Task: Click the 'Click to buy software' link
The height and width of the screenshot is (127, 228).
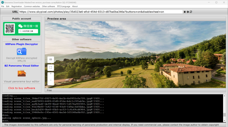Action: click(22, 88)
